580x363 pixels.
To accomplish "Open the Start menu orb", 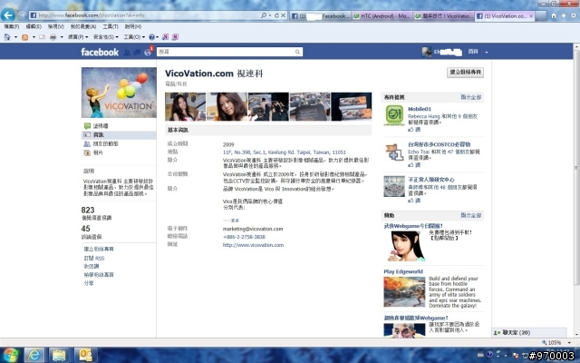I will (11, 355).
